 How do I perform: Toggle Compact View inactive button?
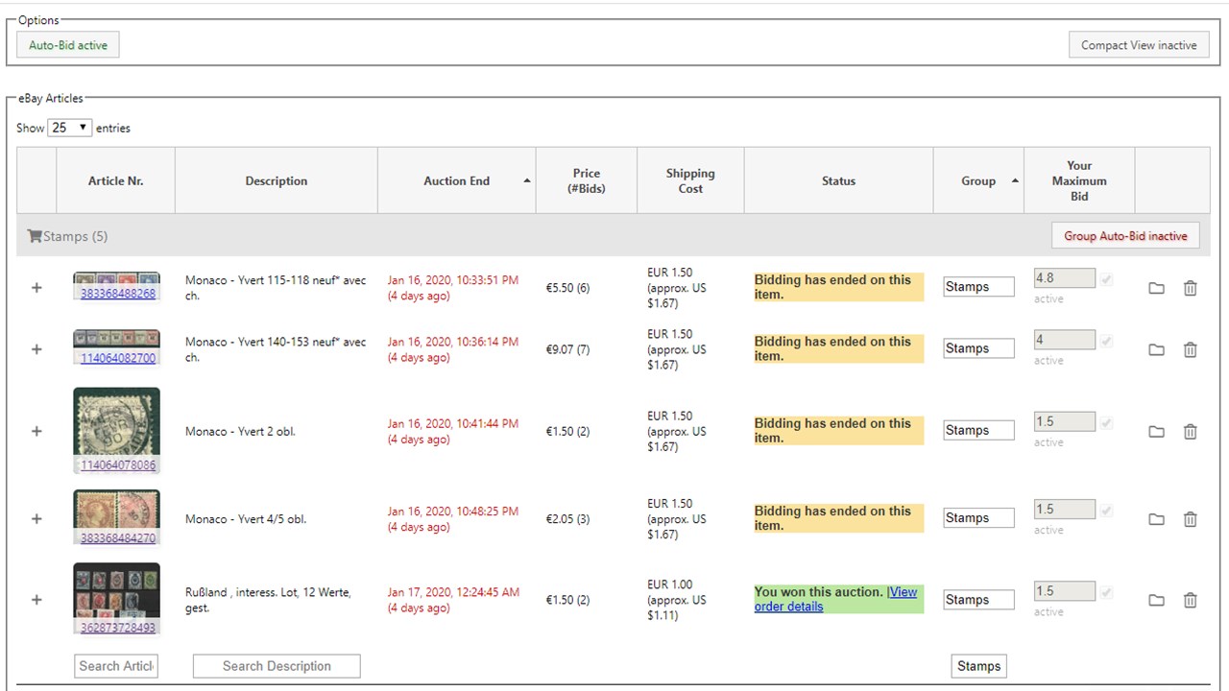tap(1138, 45)
